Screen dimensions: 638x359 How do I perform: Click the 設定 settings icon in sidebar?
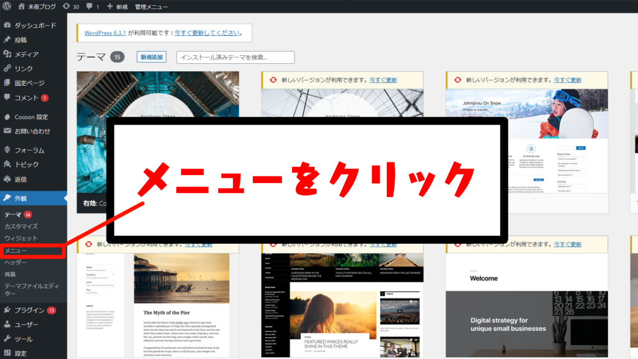pos(7,354)
